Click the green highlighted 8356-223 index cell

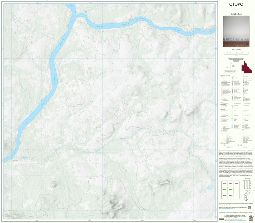[231, 190]
